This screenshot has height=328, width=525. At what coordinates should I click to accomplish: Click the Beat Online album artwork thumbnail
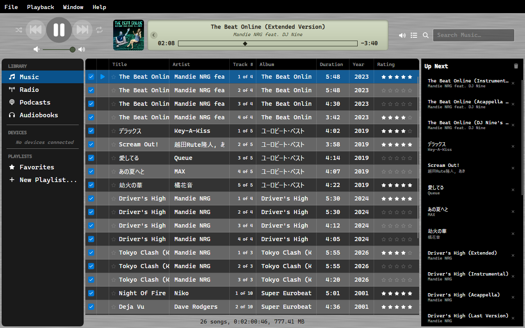(x=128, y=35)
